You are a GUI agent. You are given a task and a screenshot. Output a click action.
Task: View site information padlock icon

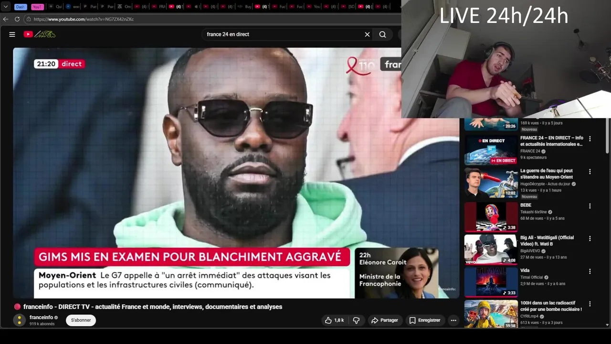(29, 19)
